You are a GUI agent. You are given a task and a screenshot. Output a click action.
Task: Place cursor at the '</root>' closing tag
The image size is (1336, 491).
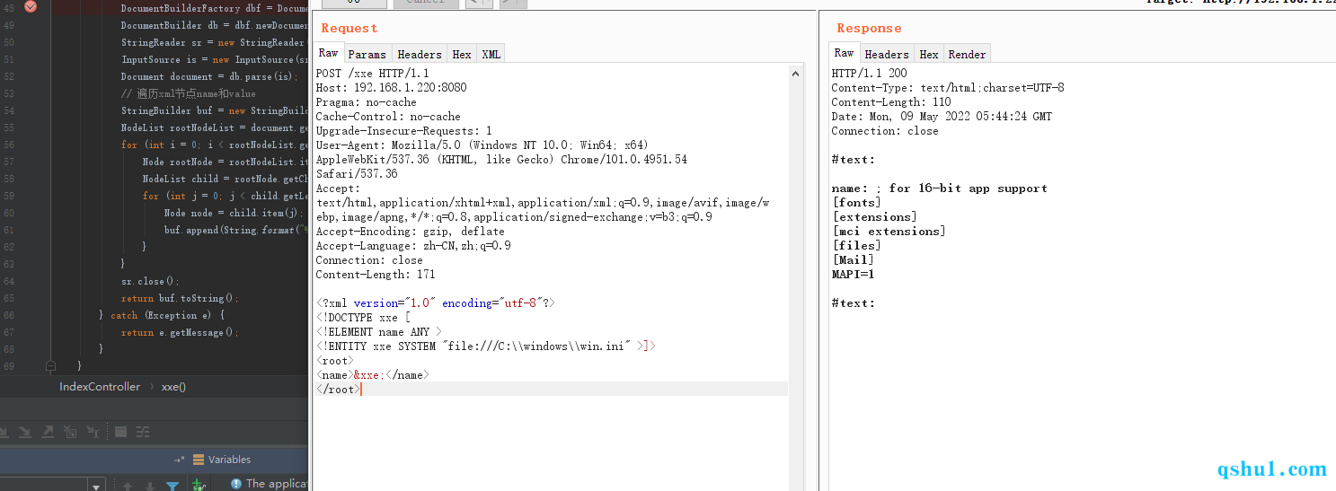click(337, 390)
